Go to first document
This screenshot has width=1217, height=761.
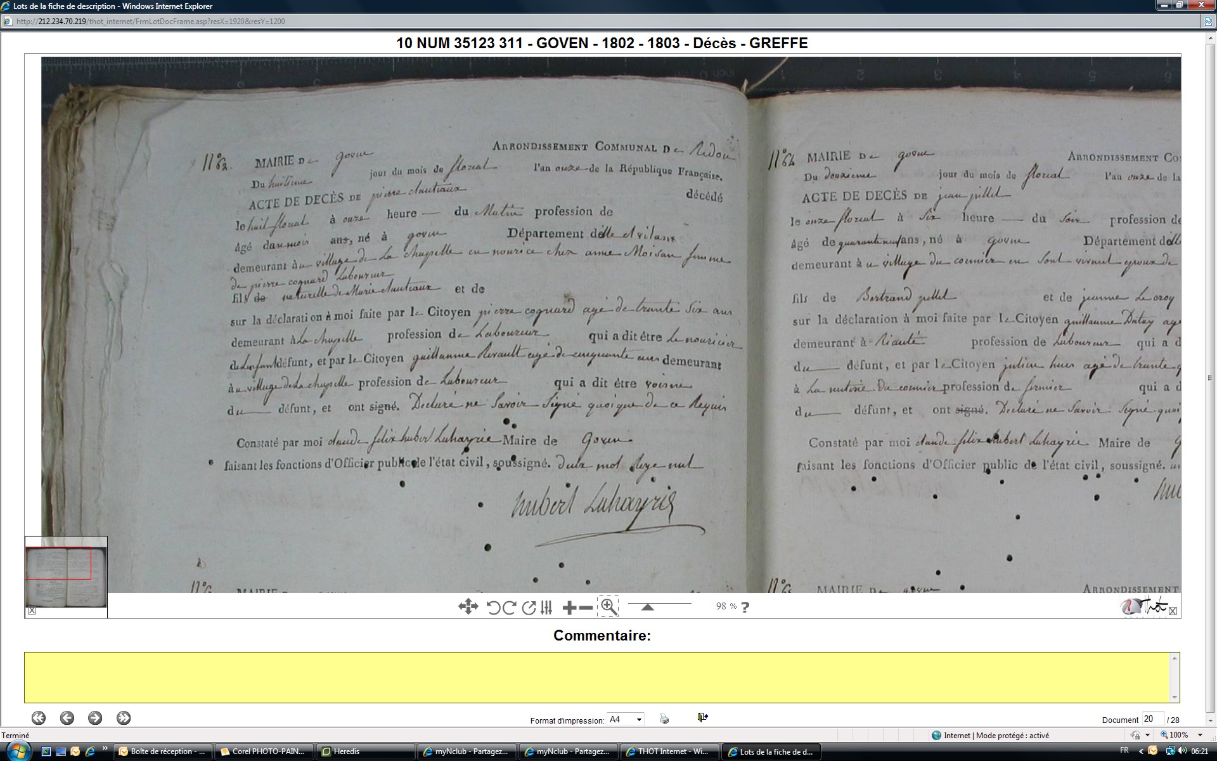[39, 718]
